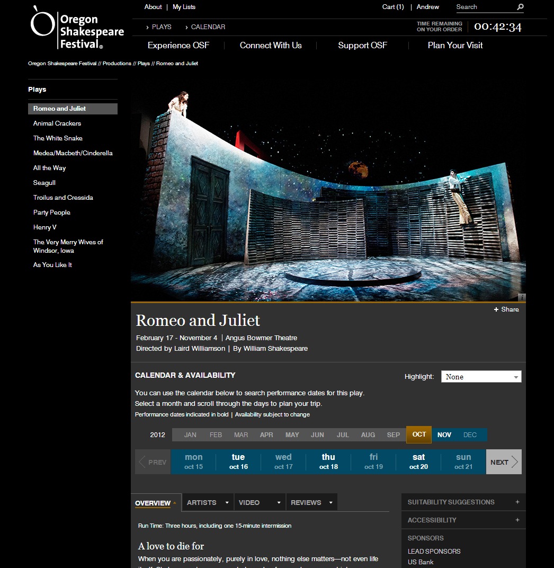Click the PREV days button

tap(153, 462)
